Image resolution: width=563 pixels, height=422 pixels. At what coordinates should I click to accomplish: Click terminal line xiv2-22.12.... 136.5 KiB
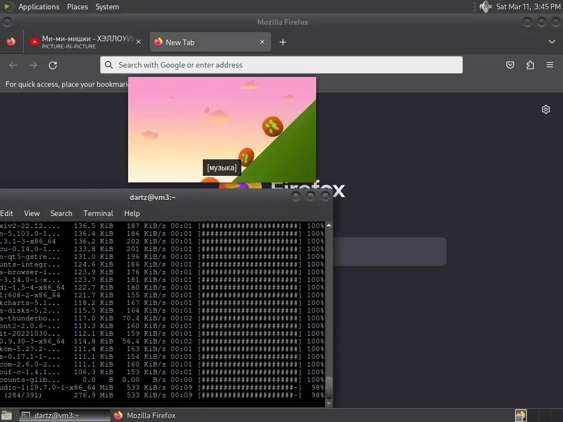point(162,226)
